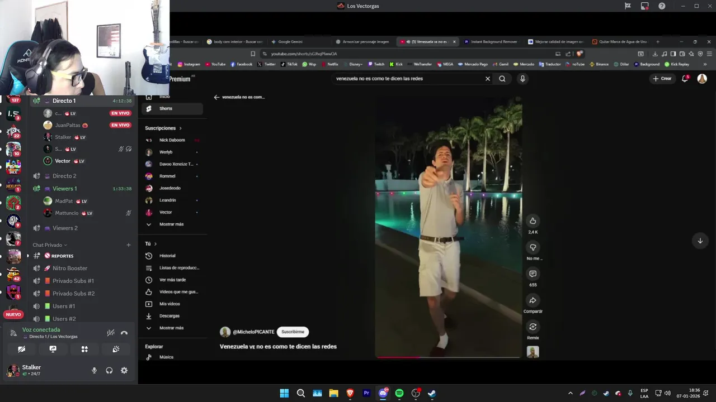
Task: Add a channel to Chat Privado
Action: pos(129,245)
